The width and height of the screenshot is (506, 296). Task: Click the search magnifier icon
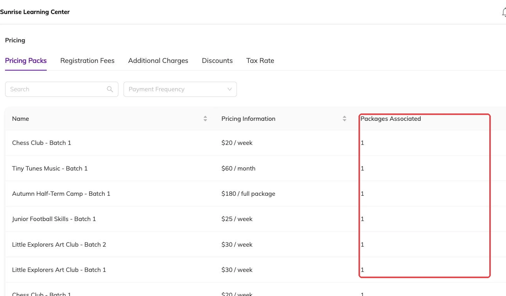[110, 89]
